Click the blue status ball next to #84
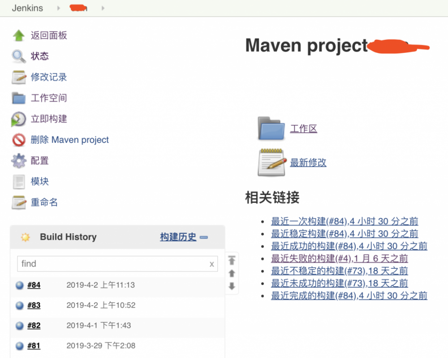The height and width of the screenshot is (358, 448). pyautogui.click(x=19, y=285)
